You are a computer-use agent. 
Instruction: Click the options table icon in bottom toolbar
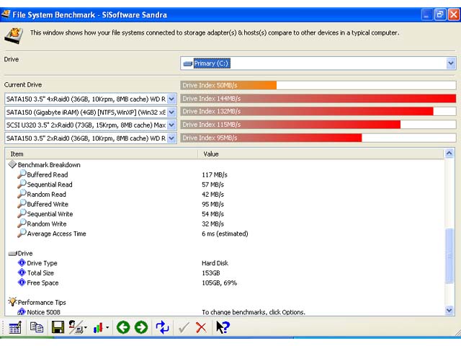click(14, 328)
